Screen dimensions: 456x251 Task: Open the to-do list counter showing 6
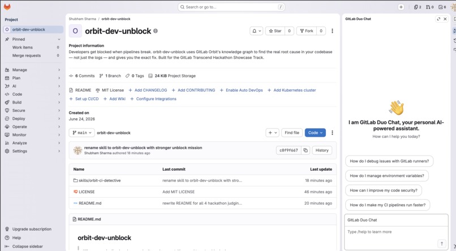click(x=442, y=7)
